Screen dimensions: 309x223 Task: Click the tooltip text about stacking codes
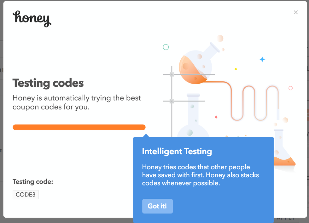point(200,175)
